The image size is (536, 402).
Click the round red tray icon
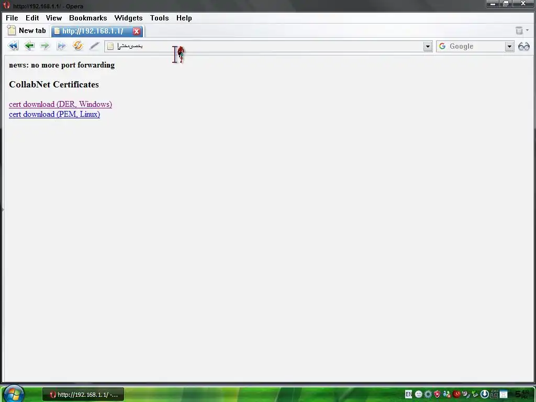point(456,394)
